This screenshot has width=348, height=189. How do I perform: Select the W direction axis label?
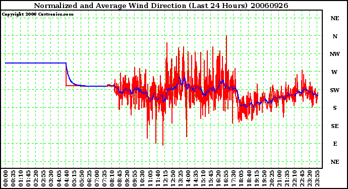pos(334,72)
